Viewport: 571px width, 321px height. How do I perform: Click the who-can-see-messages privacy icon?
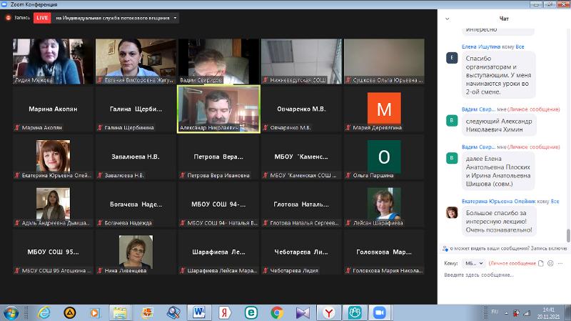[445, 248]
